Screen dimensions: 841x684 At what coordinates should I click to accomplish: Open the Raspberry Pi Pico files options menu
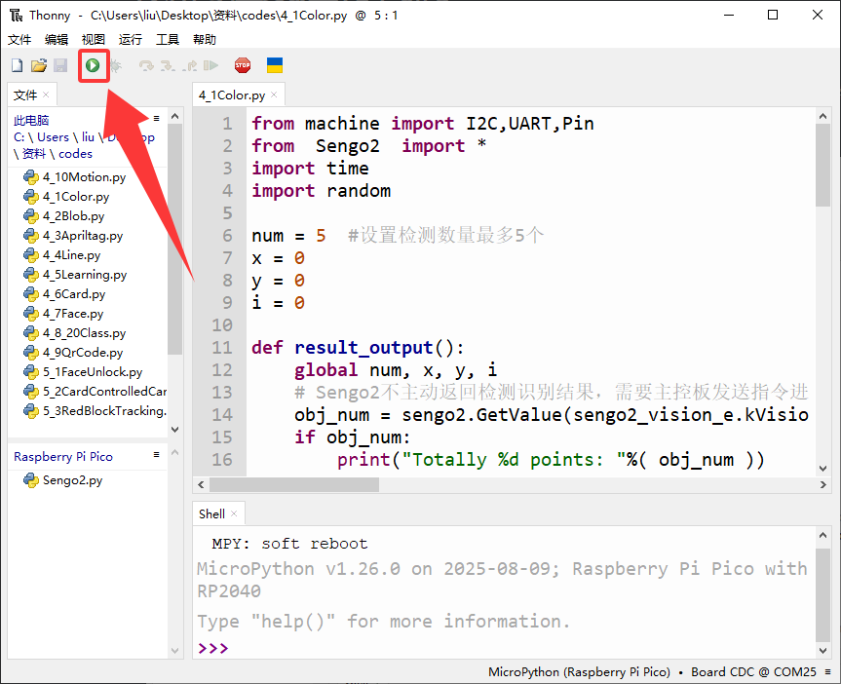(157, 454)
